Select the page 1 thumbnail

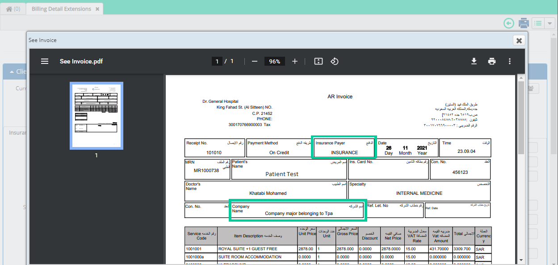pos(96,115)
